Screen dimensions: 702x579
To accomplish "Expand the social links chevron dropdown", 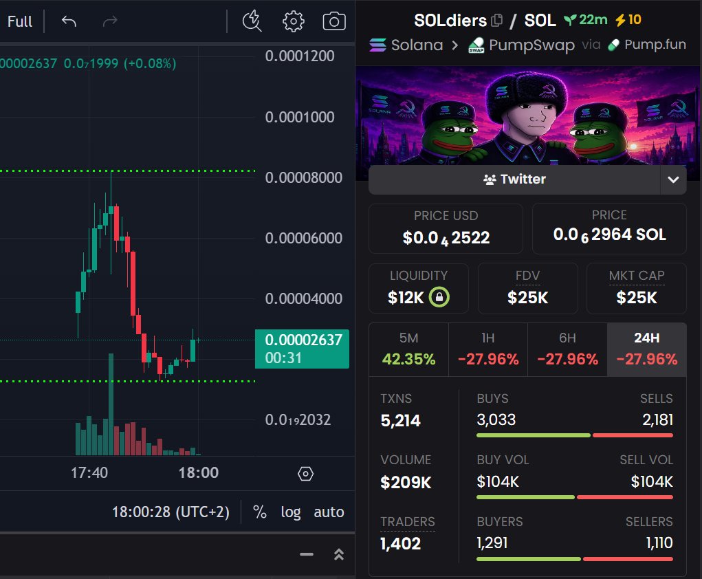I will (x=673, y=179).
